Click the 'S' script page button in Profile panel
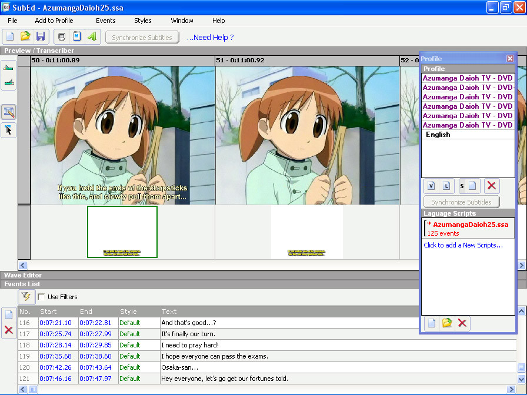The image size is (527, 395). point(469,186)
